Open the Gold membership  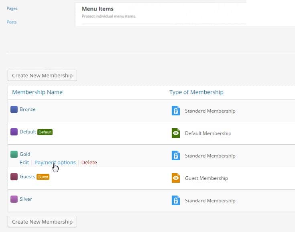point(25,154)
